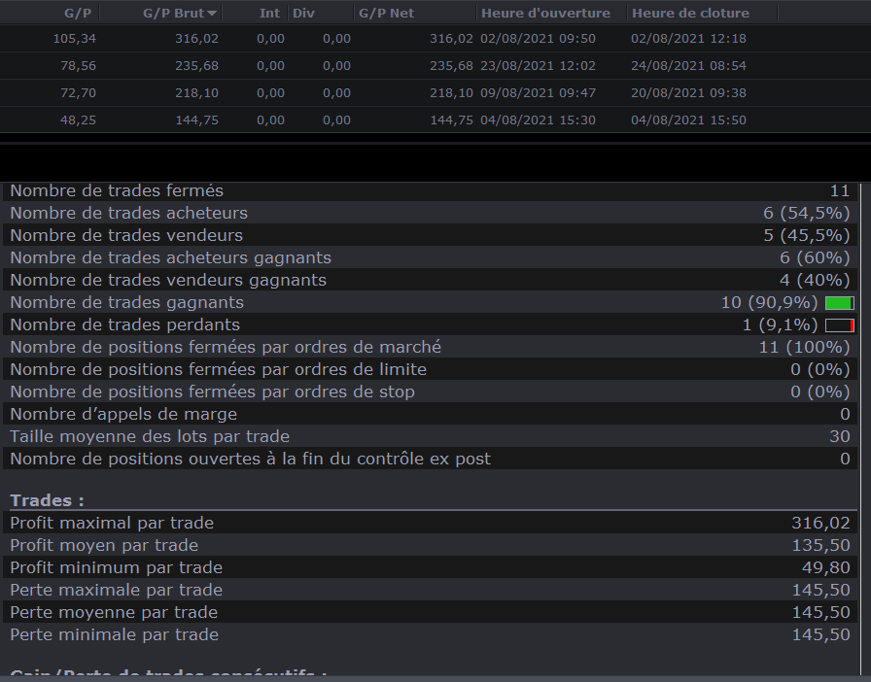Click opening time 02/08/2021 09:50
Screen dimensions: 871x682
538,38
